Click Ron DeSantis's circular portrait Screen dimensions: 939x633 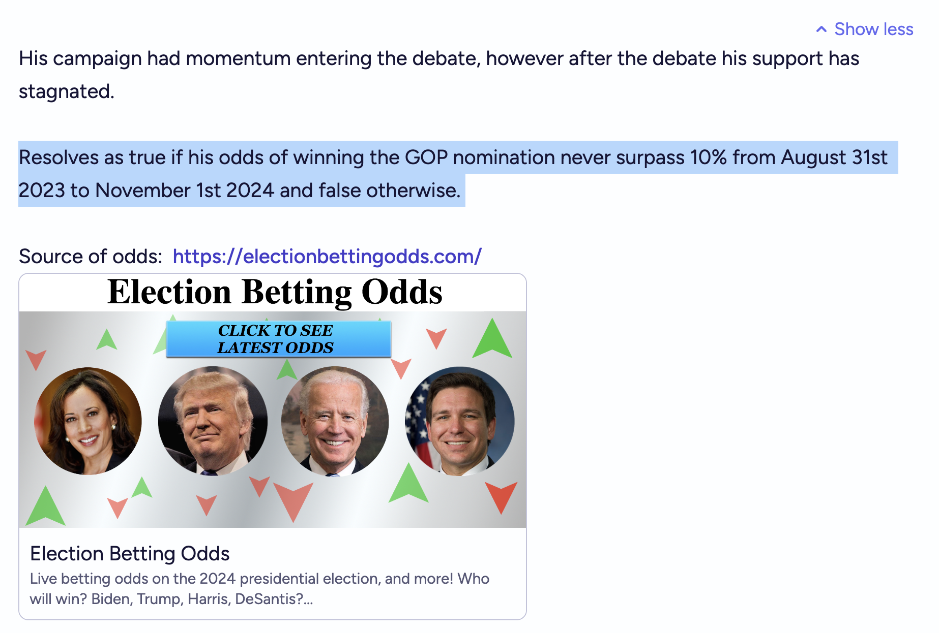coord(459,421)
